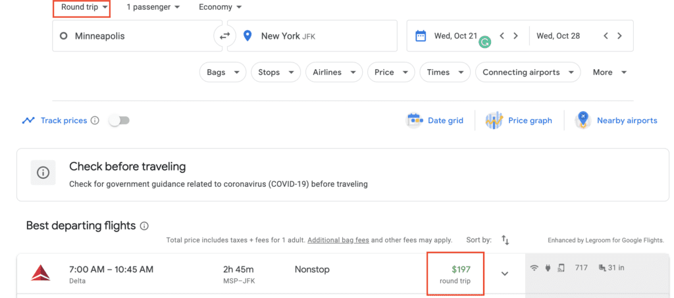
Task: Click the 7:00 AM – 10:45 AM flight time
Action: click(x=111, y=270)
